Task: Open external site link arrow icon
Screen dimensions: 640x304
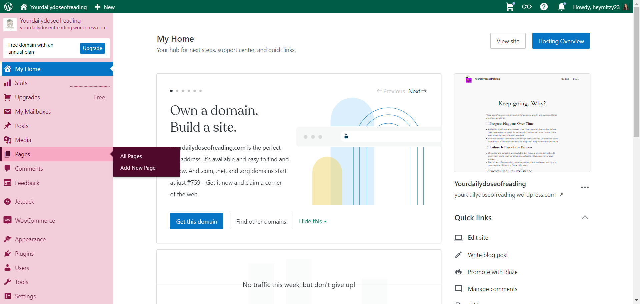Action: coord(561,195)
